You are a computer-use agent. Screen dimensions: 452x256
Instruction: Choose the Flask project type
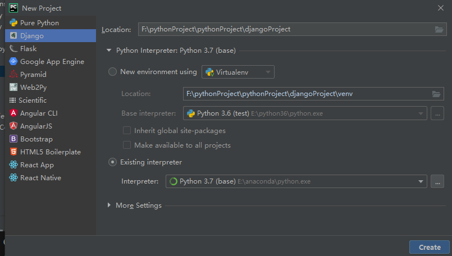point(51,48)
